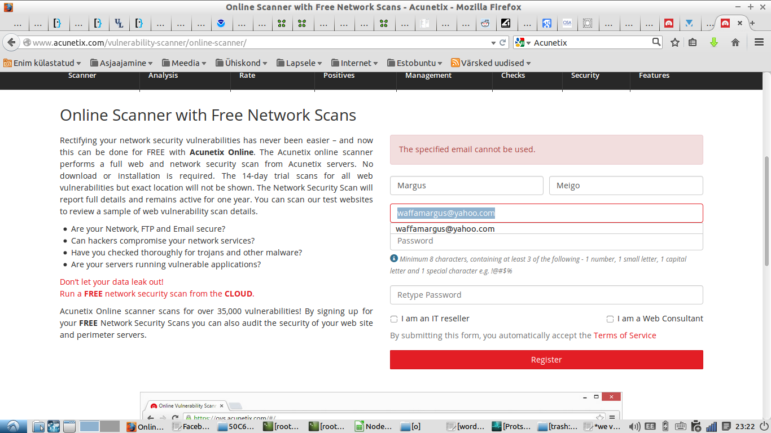Tick the 'I am a Web Consultant' checkbox
Viewport: 771px width, 433px height.
pyautogui.click(x=610, y=319)
